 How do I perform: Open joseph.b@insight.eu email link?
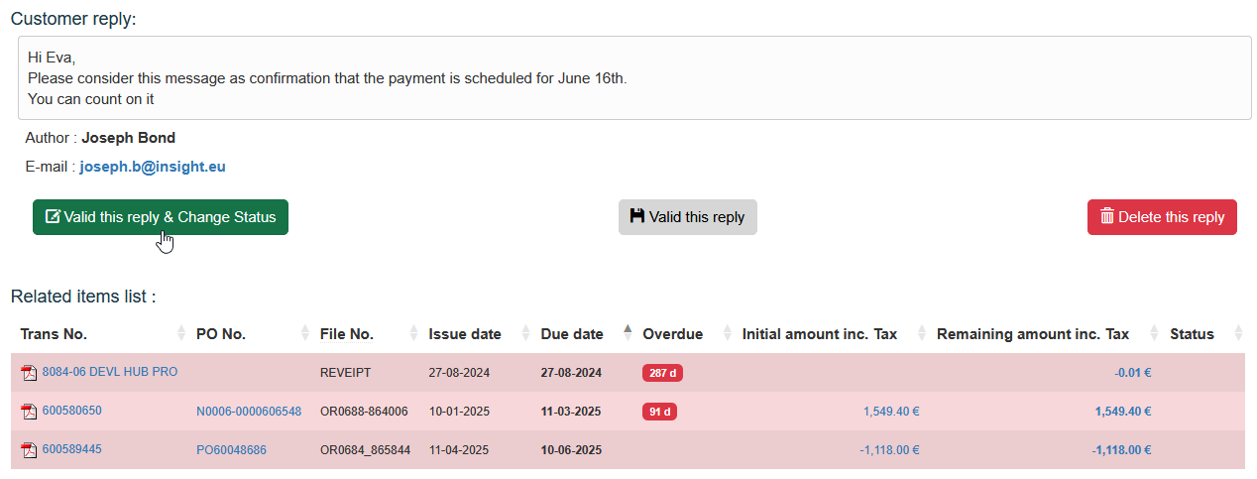tap(153, 167)
